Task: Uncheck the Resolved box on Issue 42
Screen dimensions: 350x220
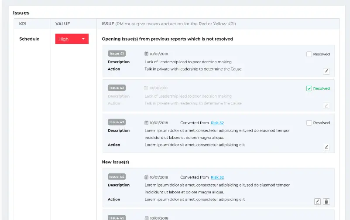Action: 309,88
